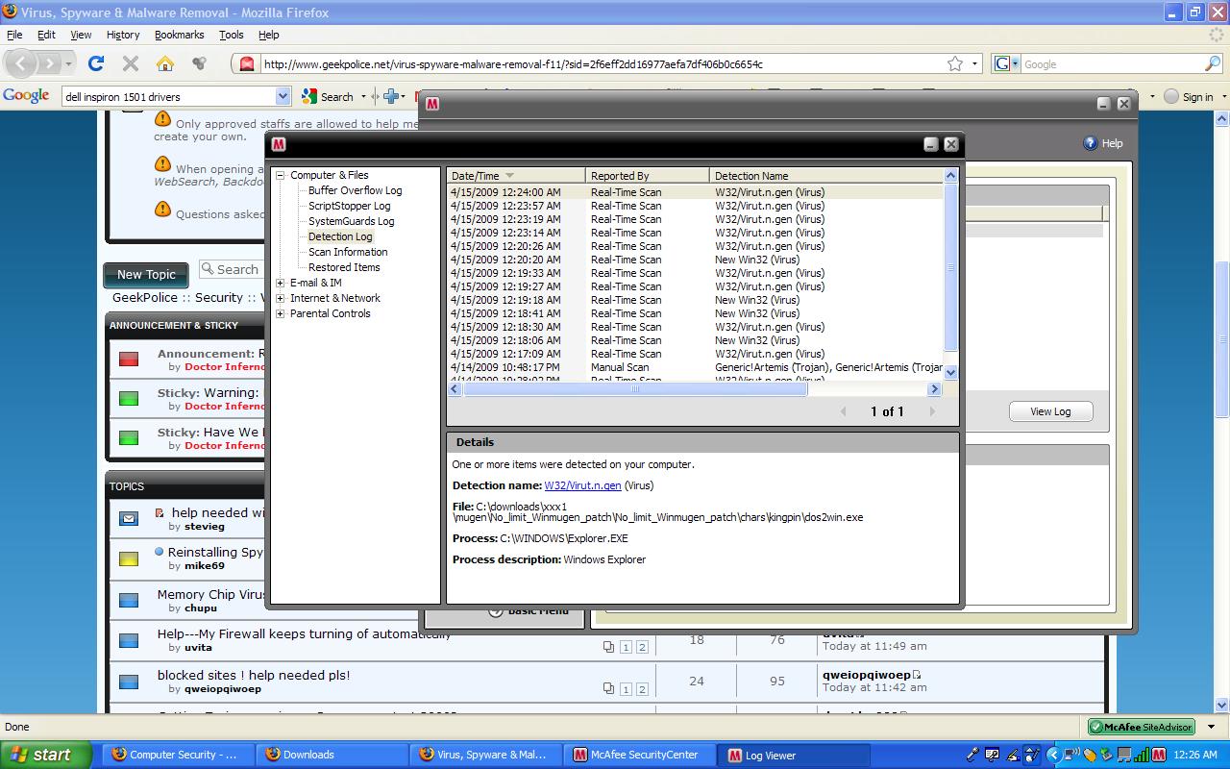This screenshot has height=769, width=1230.
Task: Open the Edit menu
Action: click(x=46, y=35)
